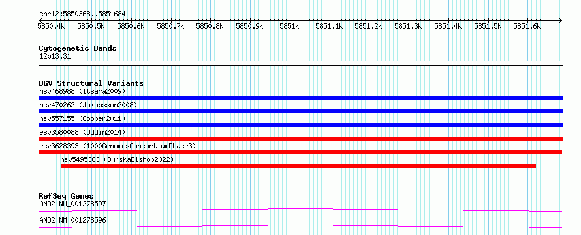581x235 pixels.
Task: Select the DGV Structural Variants track title
Action: 91,83
